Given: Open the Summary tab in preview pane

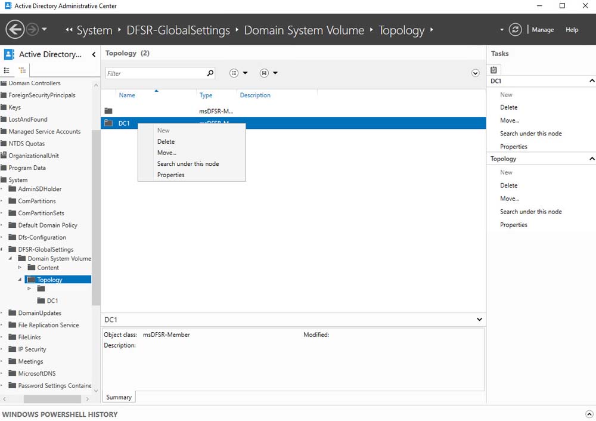Looking at the screenshot, I should click(x=119, y=397).
